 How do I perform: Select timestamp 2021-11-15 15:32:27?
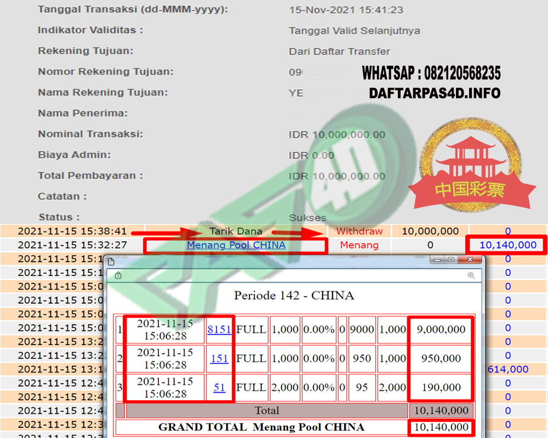coord(72,245)
